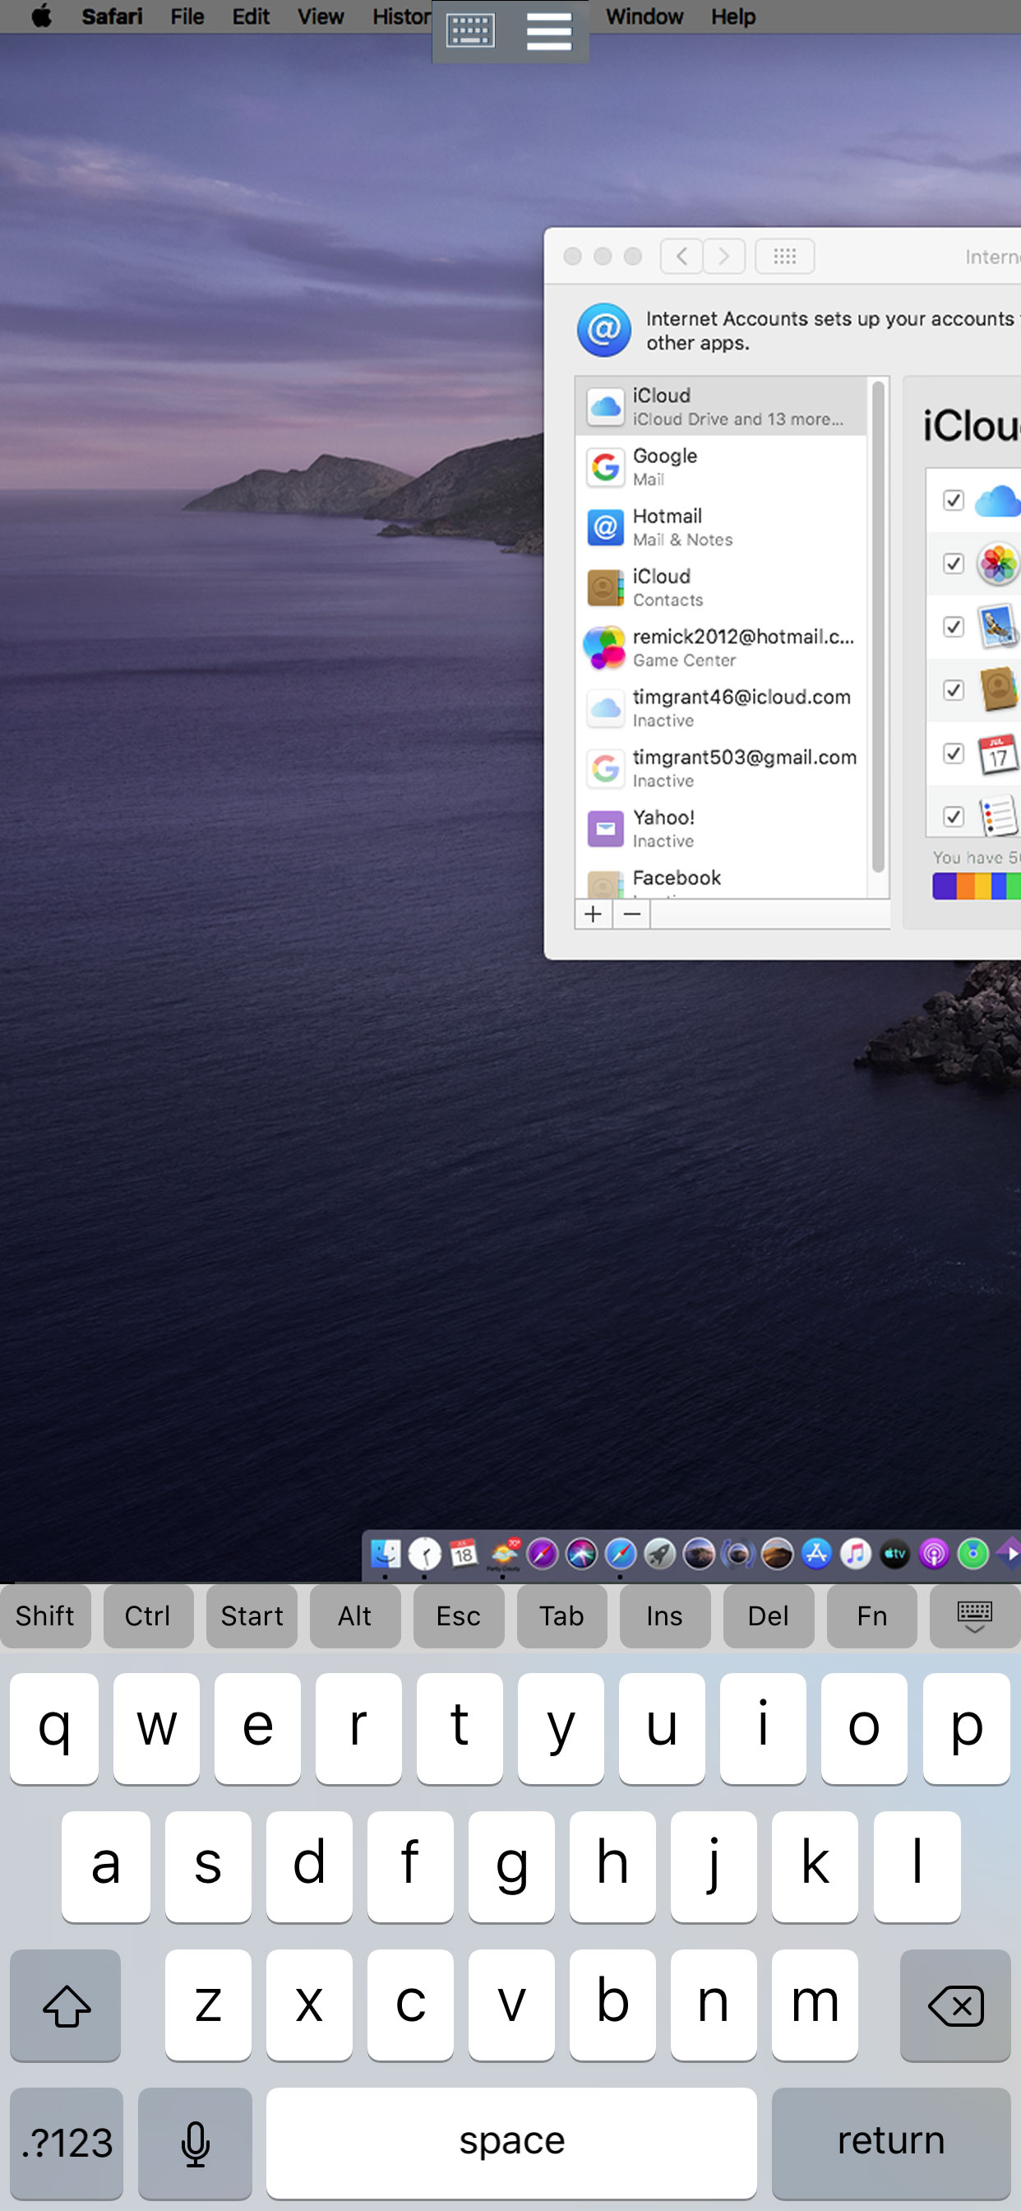Open the Podcasts app in Dock
Screen dimensions: 1021x2211
(934, 1554)
